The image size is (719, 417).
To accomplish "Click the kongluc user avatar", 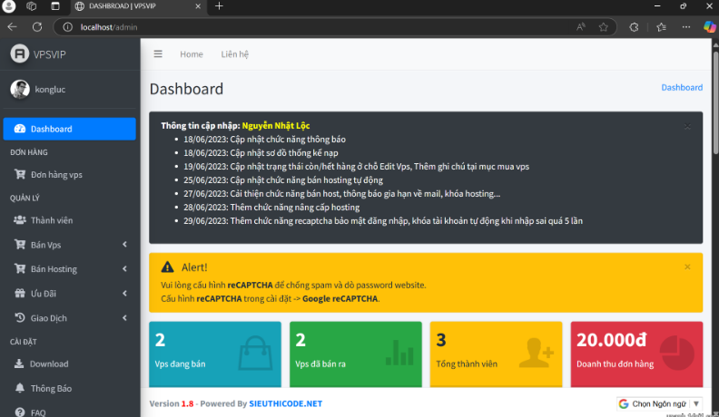I will pos(20,89).
